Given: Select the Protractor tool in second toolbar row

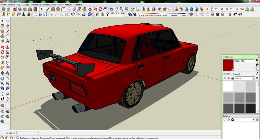Looking at the screenshot, I should tap(14, 14).
